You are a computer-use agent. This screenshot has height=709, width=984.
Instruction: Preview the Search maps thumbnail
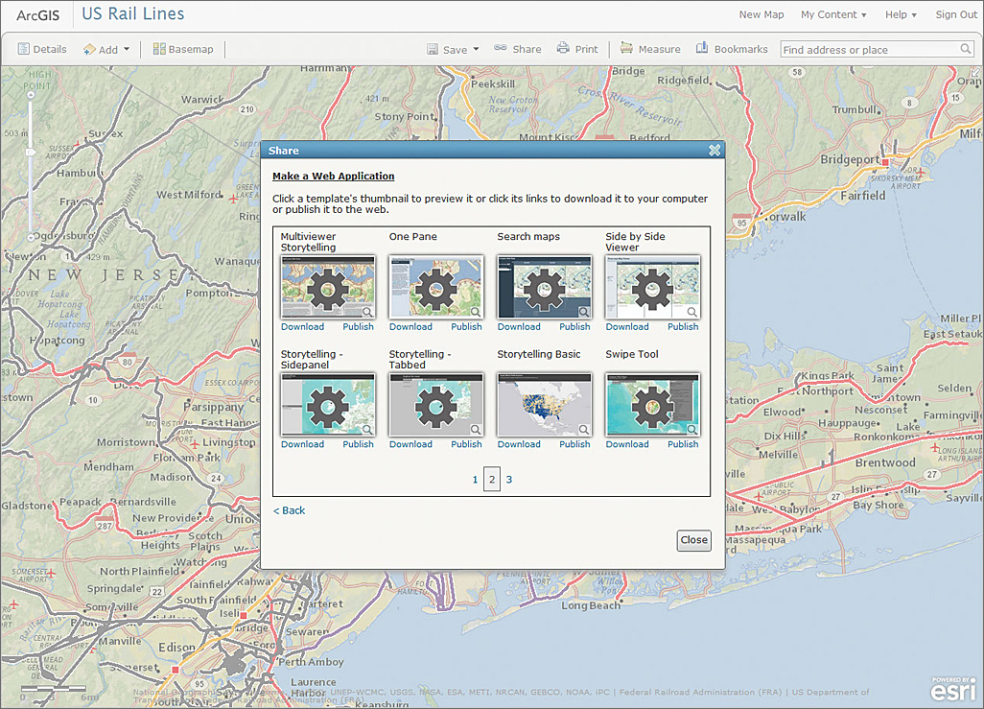[544, 287]
